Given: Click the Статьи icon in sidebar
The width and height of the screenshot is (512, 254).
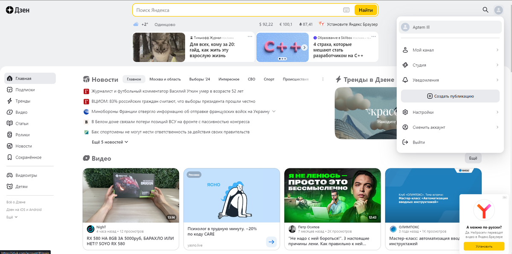Looking at the screenshot, I should pyautogui.click(x=10, y=123).
